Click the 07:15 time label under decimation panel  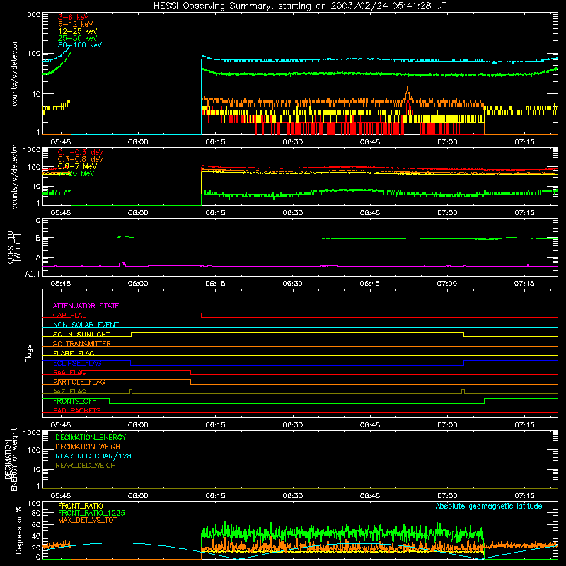[x=524, y=496]
